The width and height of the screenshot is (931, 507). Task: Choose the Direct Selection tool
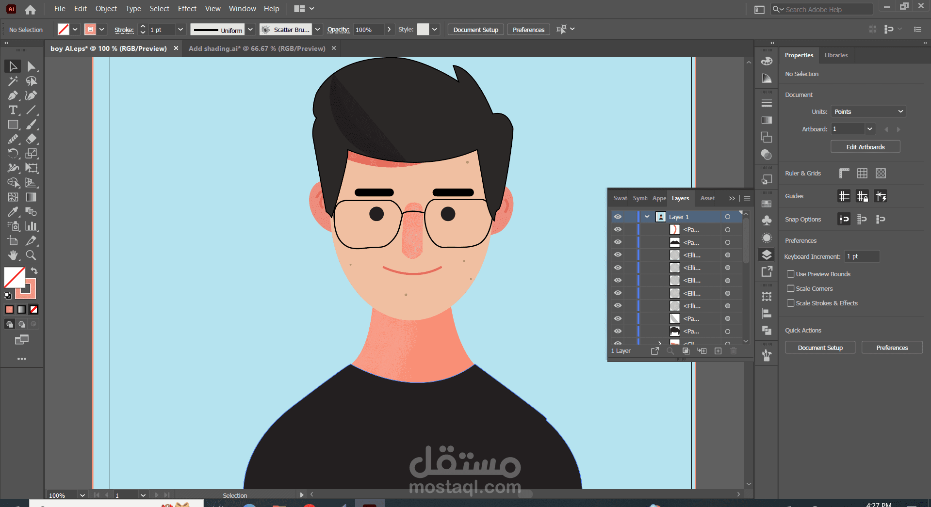click(x=31, y=66)
